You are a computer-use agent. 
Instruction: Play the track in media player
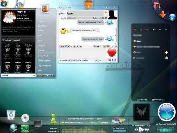(x=141, y=129)
